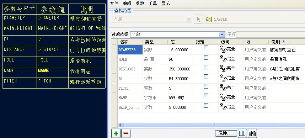The height and width of the screenshot is (138, 305).
Task: Click 作者网址 in the drawing table
Action: pyautogui.click(x=80, y=71)
